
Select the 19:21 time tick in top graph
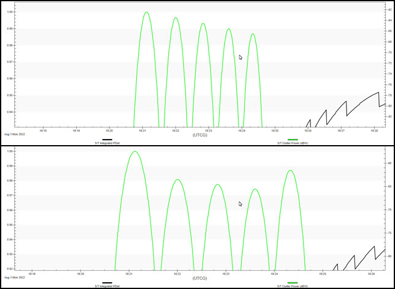tap(142, 130)
